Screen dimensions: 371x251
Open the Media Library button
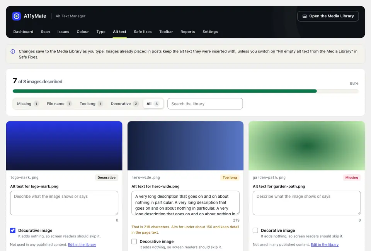[328, 16]
